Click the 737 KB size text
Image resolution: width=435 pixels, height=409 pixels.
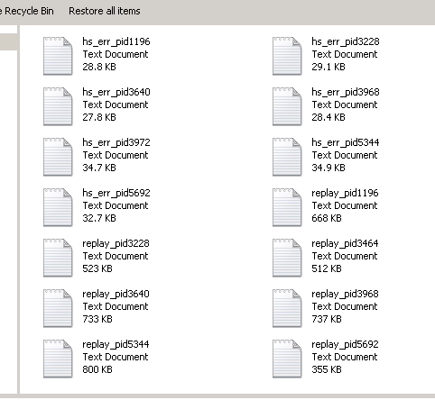click(x=327, y=319)
